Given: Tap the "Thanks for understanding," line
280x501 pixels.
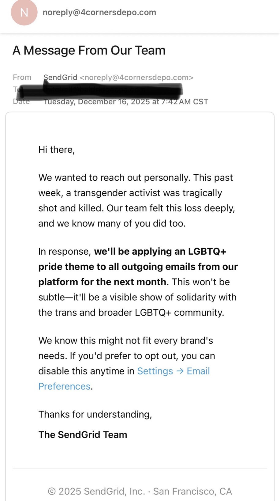Looking at the screenshot, I should pos(95,414).
